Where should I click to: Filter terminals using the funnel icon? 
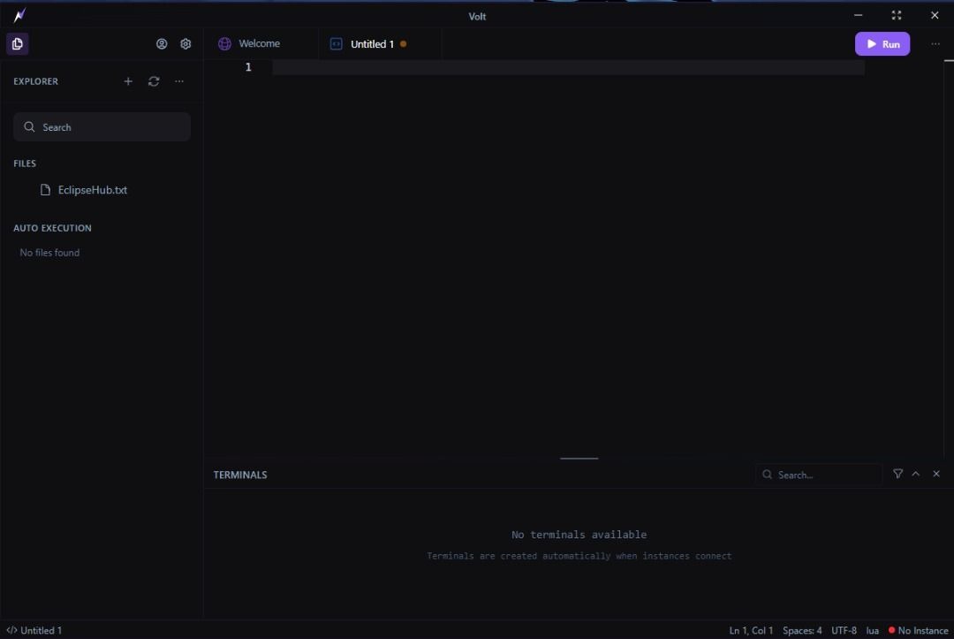[897, 475]
